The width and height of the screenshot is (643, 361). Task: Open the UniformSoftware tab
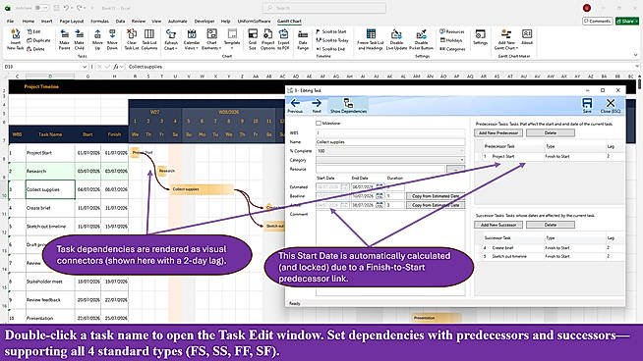pos(254,21)
